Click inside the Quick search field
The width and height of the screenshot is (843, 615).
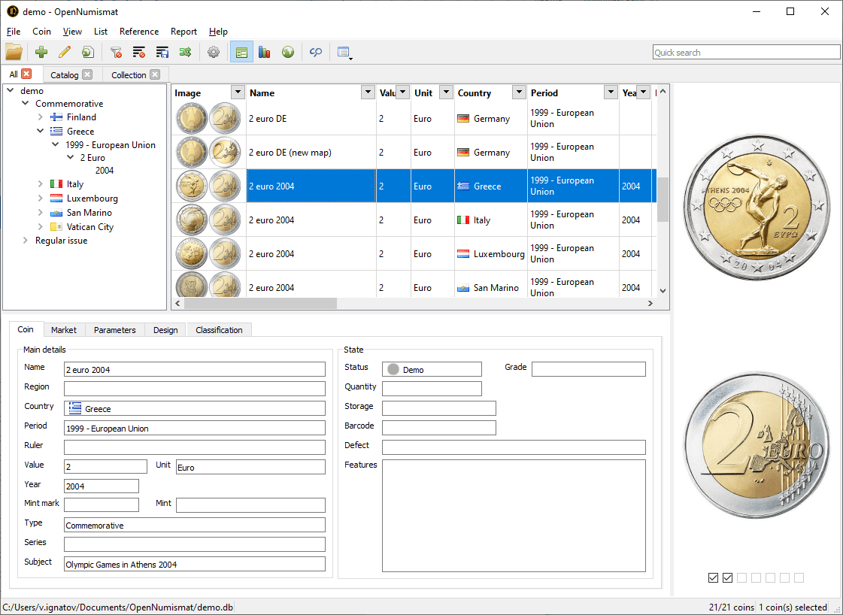pos(744,52)
